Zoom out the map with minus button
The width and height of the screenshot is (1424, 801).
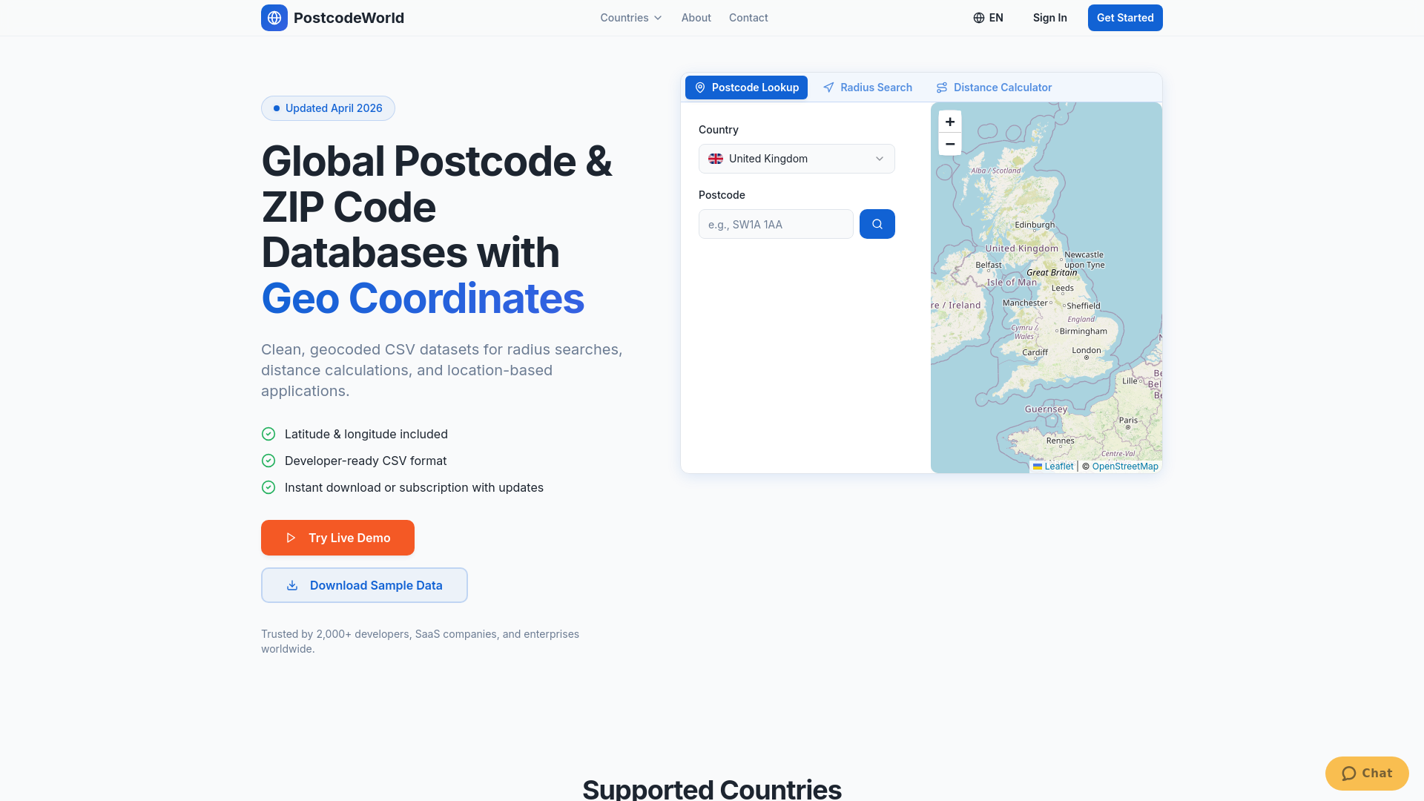(950, 144)
